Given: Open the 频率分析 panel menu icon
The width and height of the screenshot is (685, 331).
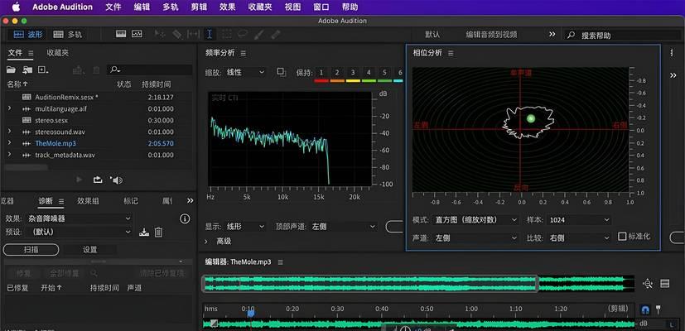Looking at the screenshot, I should coord(244,53).
